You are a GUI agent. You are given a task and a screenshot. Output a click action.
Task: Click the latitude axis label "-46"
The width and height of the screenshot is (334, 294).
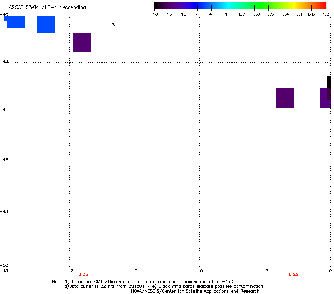click(4, 160)
